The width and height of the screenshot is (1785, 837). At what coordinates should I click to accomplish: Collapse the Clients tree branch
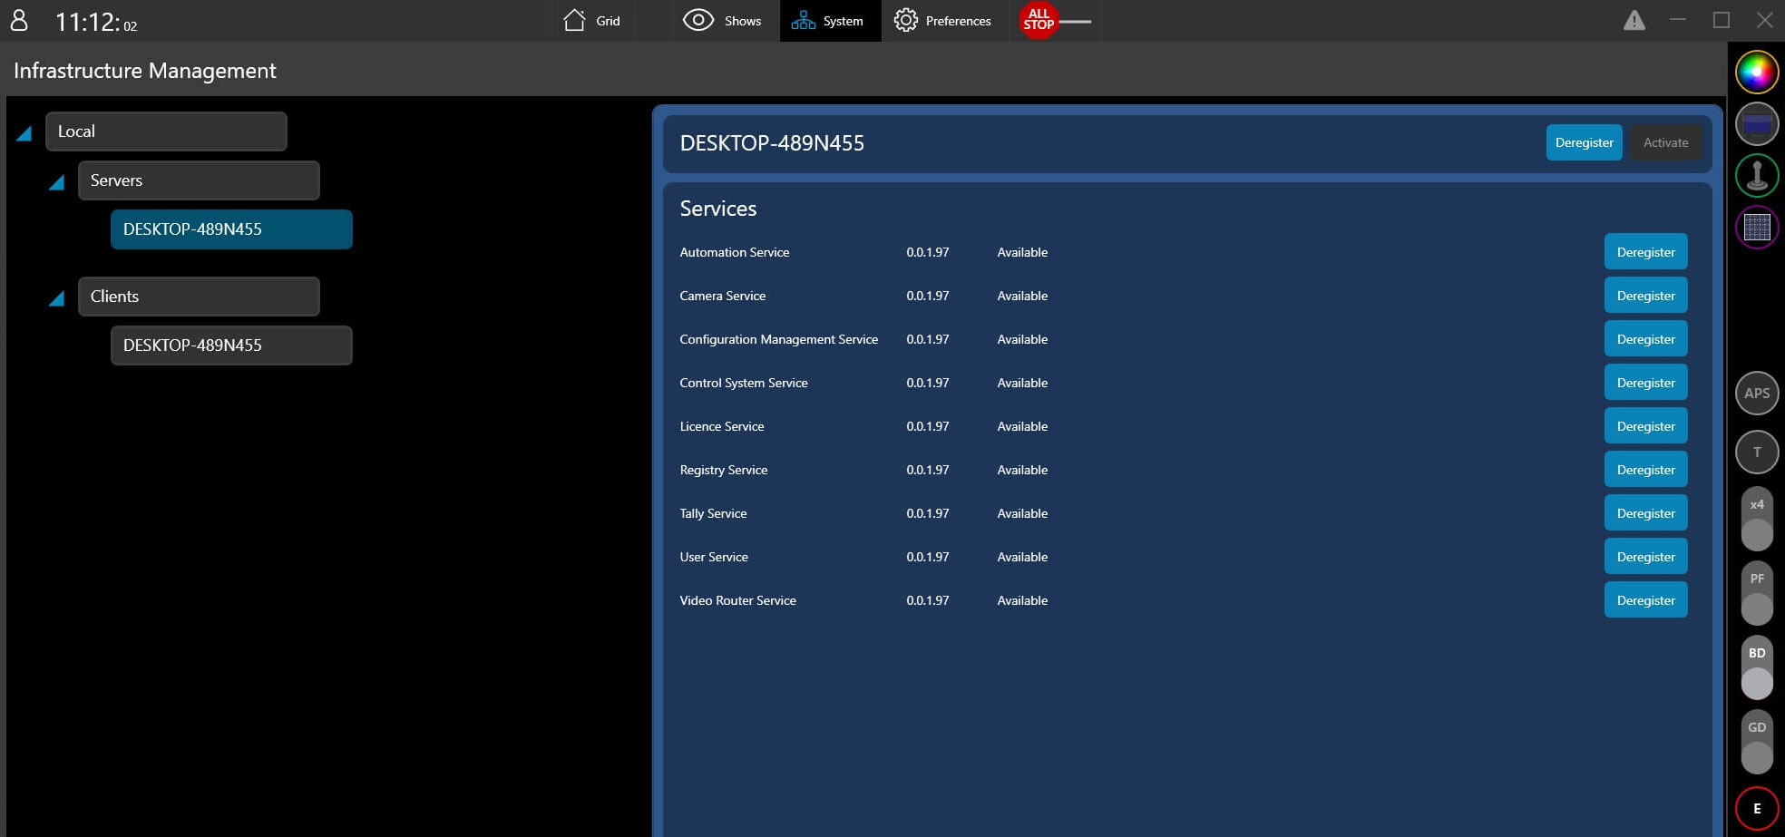[56, 298]
